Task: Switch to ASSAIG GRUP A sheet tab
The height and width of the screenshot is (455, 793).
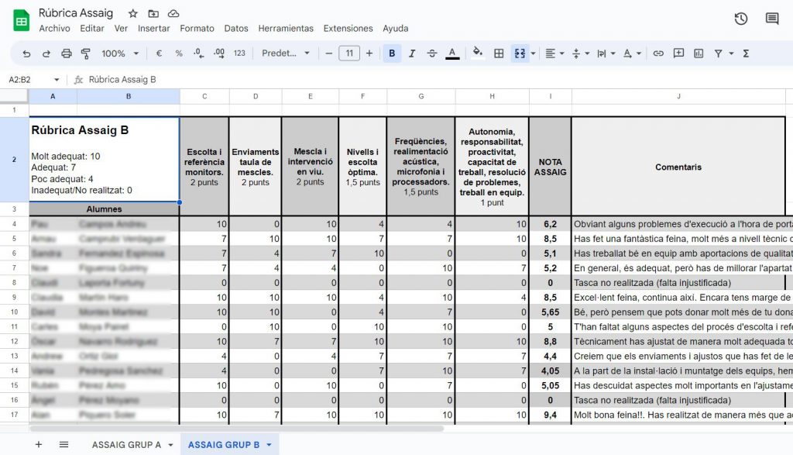Action: 126,444
